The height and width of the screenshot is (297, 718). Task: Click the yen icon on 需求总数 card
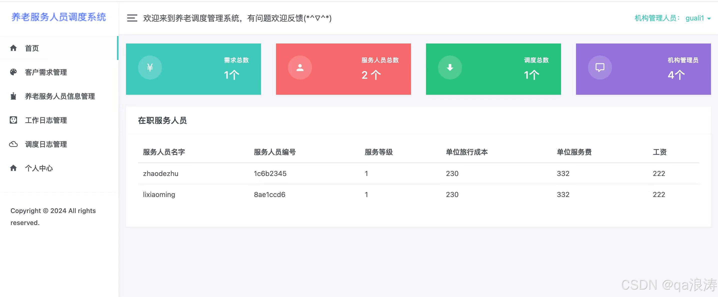pyautogui.click(x=150, y=67)
